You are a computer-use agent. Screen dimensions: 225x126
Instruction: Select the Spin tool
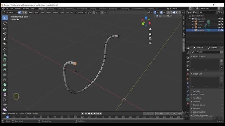5,90
